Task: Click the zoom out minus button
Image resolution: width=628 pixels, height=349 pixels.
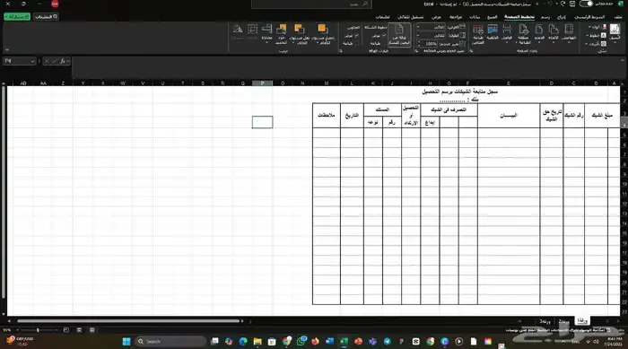Action: click(x=56, y=330)
